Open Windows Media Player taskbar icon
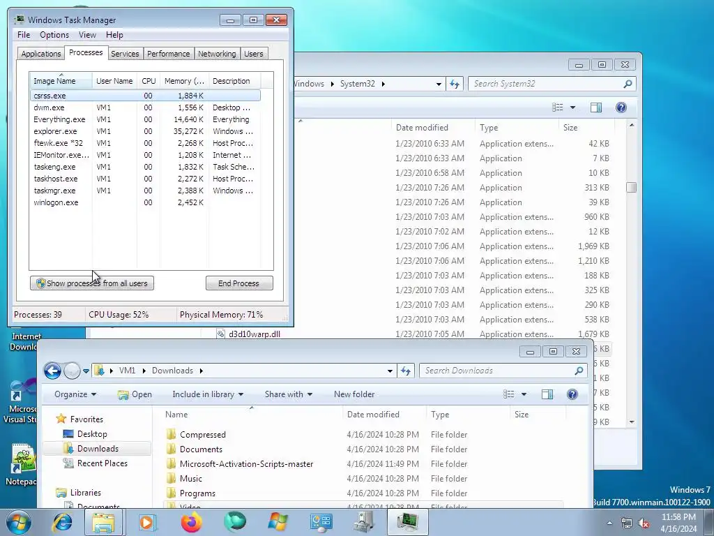Screen dimensions: 714x536 click(x=147, y=522)
